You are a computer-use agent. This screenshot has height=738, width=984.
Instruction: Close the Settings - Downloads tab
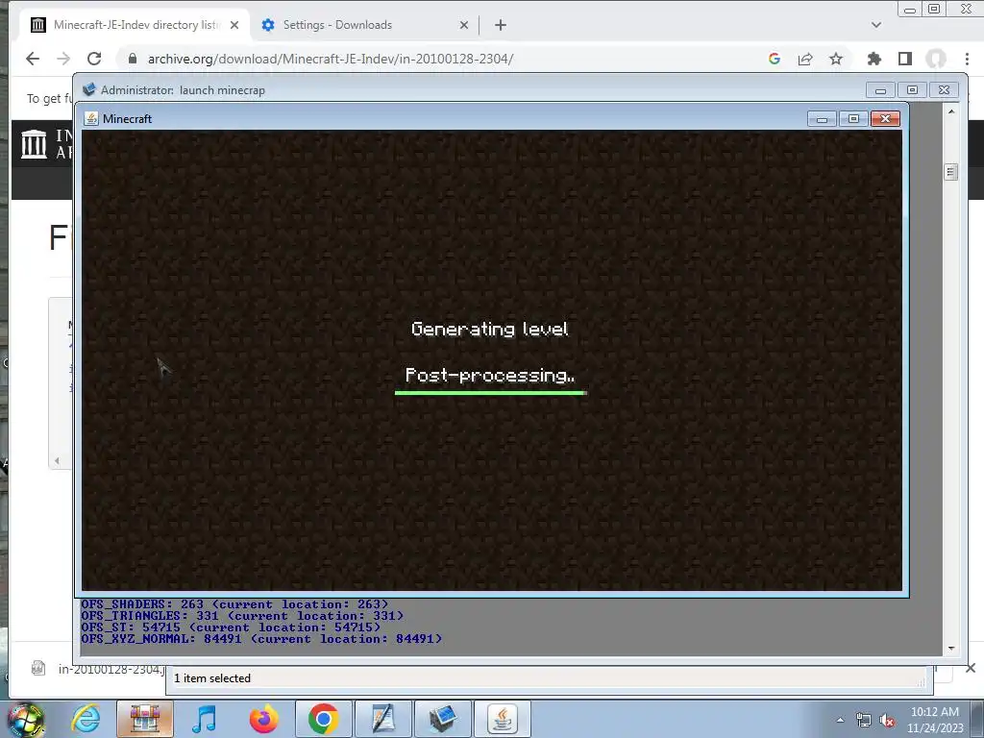pos(464,25)
